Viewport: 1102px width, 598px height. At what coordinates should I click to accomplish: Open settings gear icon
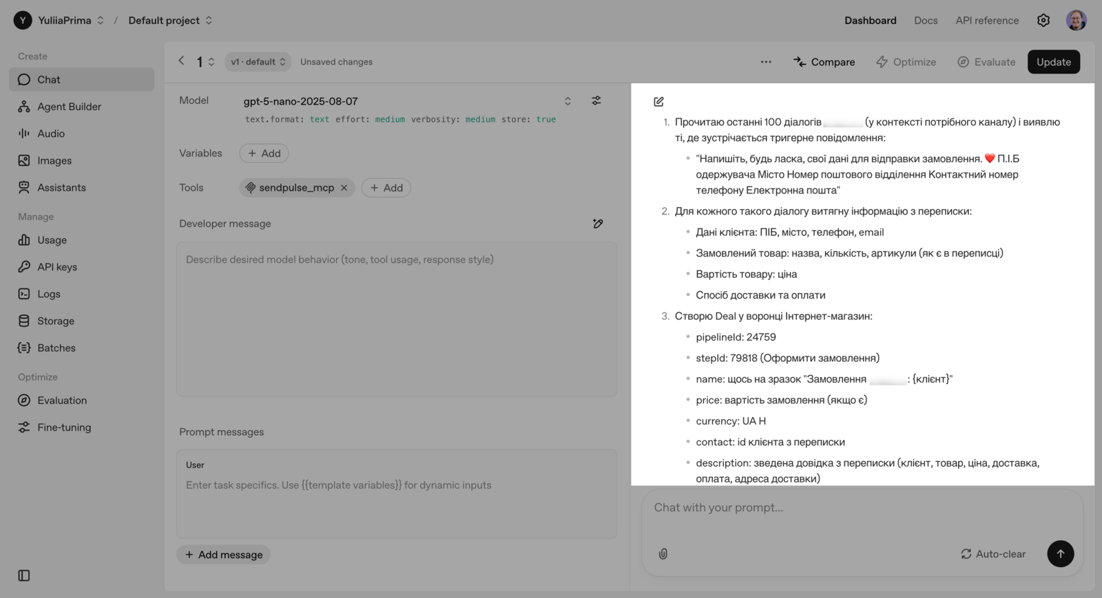click(x=1043, y=21)
